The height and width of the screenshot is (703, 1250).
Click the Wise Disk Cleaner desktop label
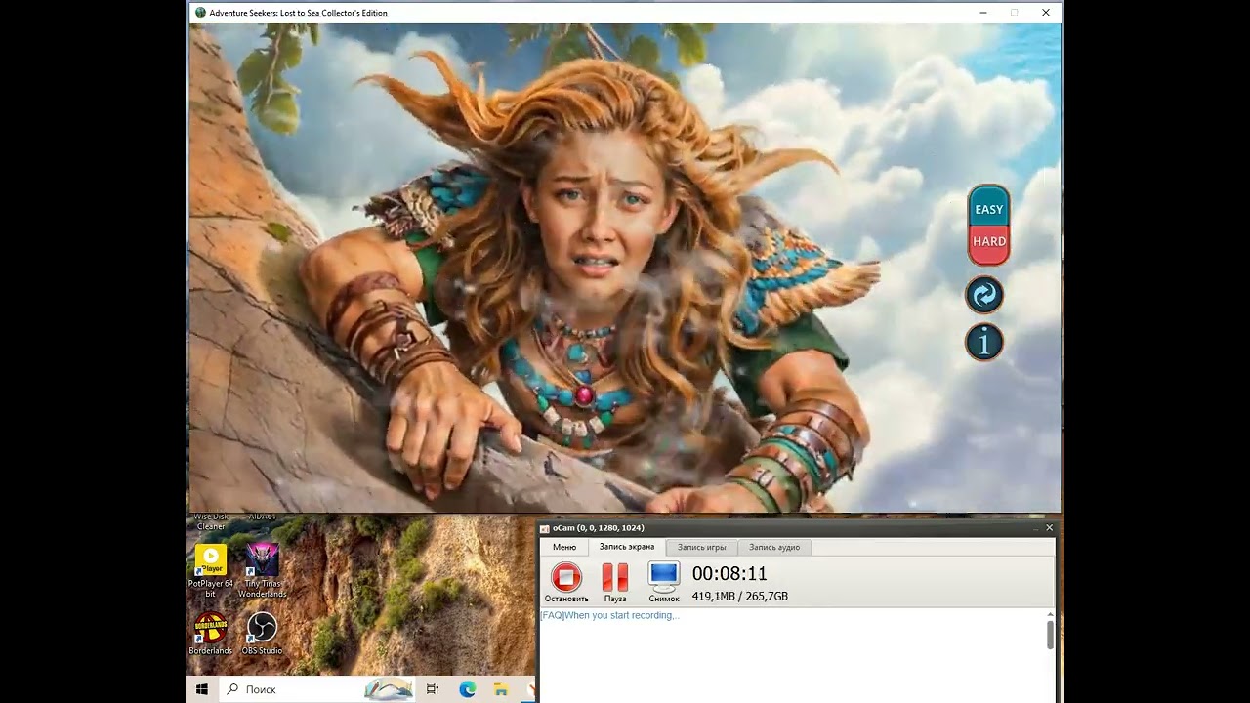[211, 521]
